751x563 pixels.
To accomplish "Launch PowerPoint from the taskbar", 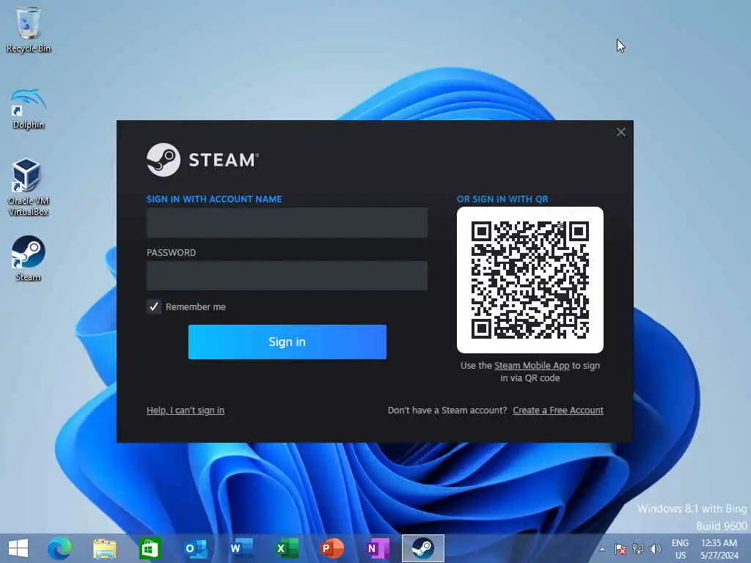I will tap(332, 548).
